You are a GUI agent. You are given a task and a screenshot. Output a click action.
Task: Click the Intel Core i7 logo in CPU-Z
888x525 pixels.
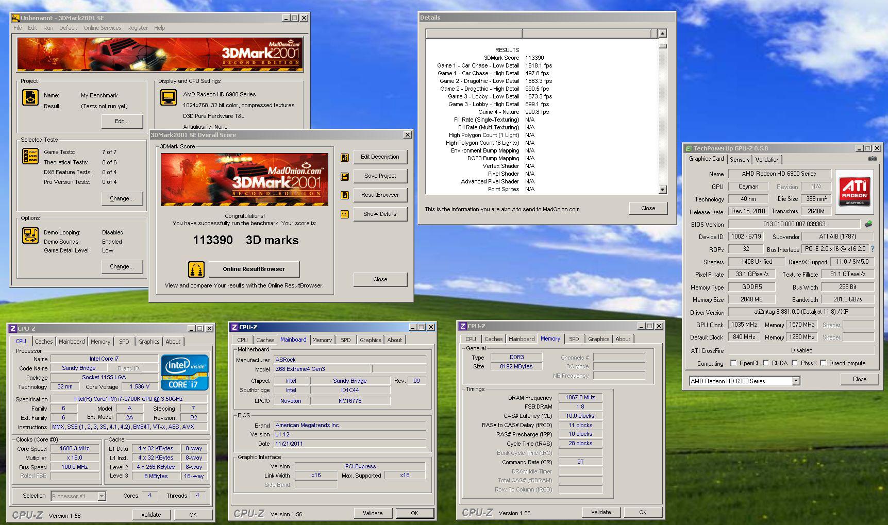[x=185, y=372]
